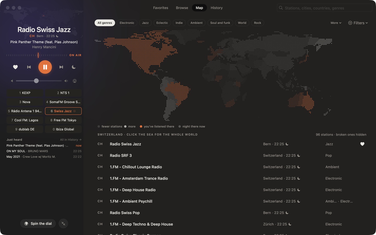Tune to preset 2 NTS 1
Image resolution: width=376 pixels, height=235 pixels.
point(63,93)
